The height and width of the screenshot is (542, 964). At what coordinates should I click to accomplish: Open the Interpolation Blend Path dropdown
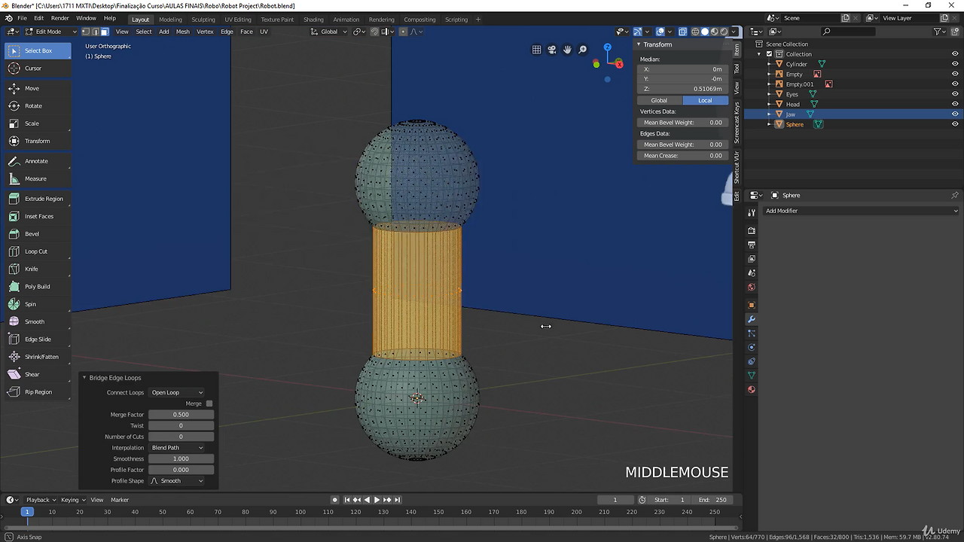click(x=177, y=448)
